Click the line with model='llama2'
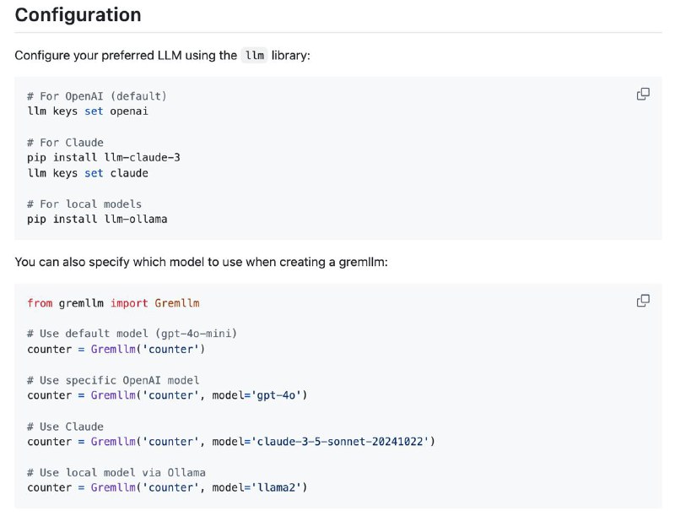 (x=167, y=487)
